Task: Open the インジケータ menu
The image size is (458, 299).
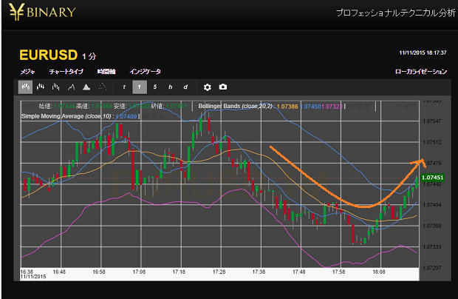Action: tap(146, 71)
